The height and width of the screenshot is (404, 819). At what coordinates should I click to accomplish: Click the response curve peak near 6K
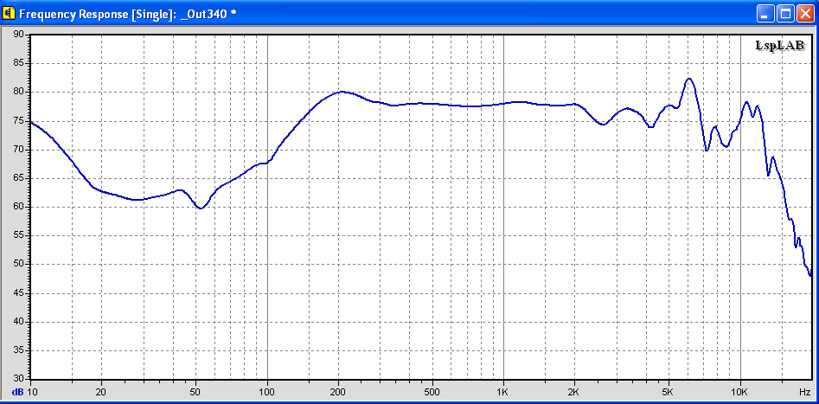(689, 79)
